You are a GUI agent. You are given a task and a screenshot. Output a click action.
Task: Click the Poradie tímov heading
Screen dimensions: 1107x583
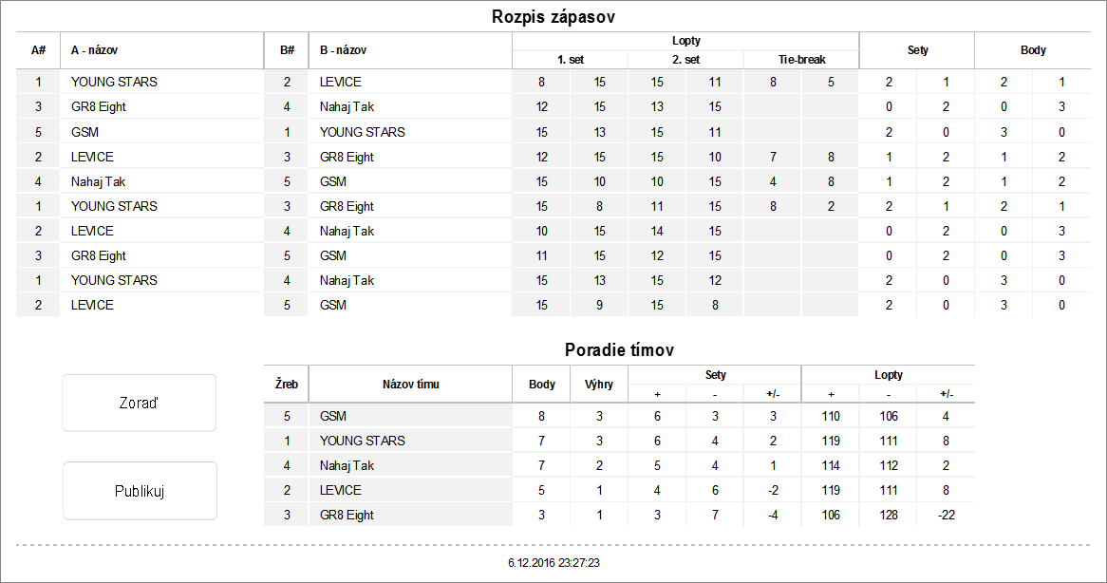[x=619, y=349]
